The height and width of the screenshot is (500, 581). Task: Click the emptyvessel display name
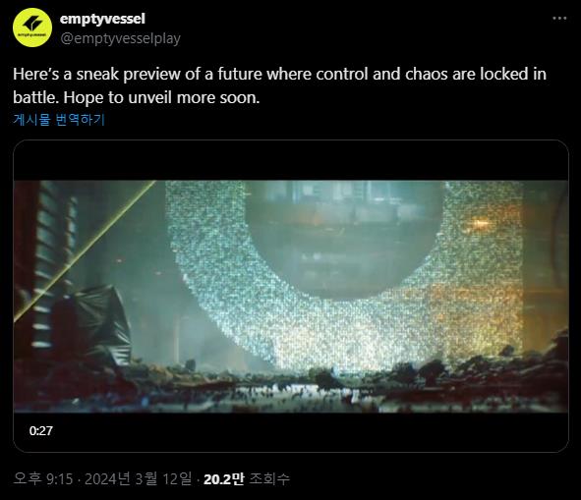102,19
